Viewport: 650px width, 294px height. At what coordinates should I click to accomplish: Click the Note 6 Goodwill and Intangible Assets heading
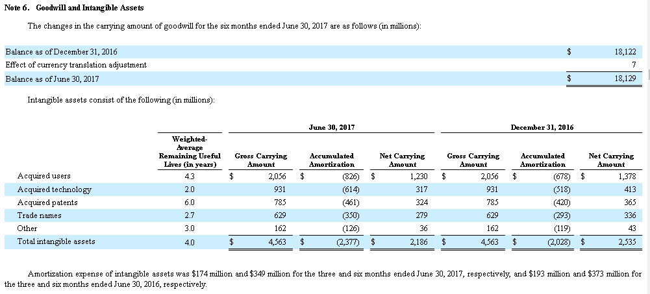74,7
